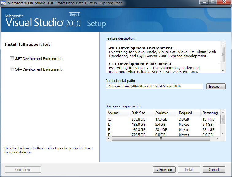Click the Browse... button
Viewport: 232px width, 177px height.
(x=216, y=87)
